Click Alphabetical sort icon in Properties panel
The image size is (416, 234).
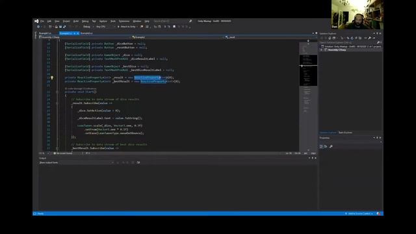pyautogui.click(x=326, y=146)
